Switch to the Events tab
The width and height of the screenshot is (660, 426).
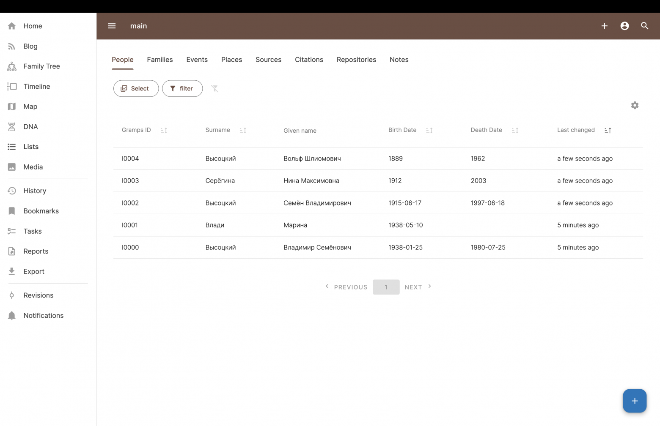(x=197, y=60)
